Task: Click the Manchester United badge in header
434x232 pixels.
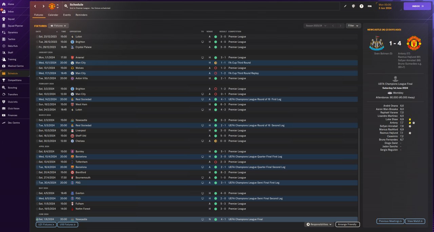Action: click(x=52, y=6)
